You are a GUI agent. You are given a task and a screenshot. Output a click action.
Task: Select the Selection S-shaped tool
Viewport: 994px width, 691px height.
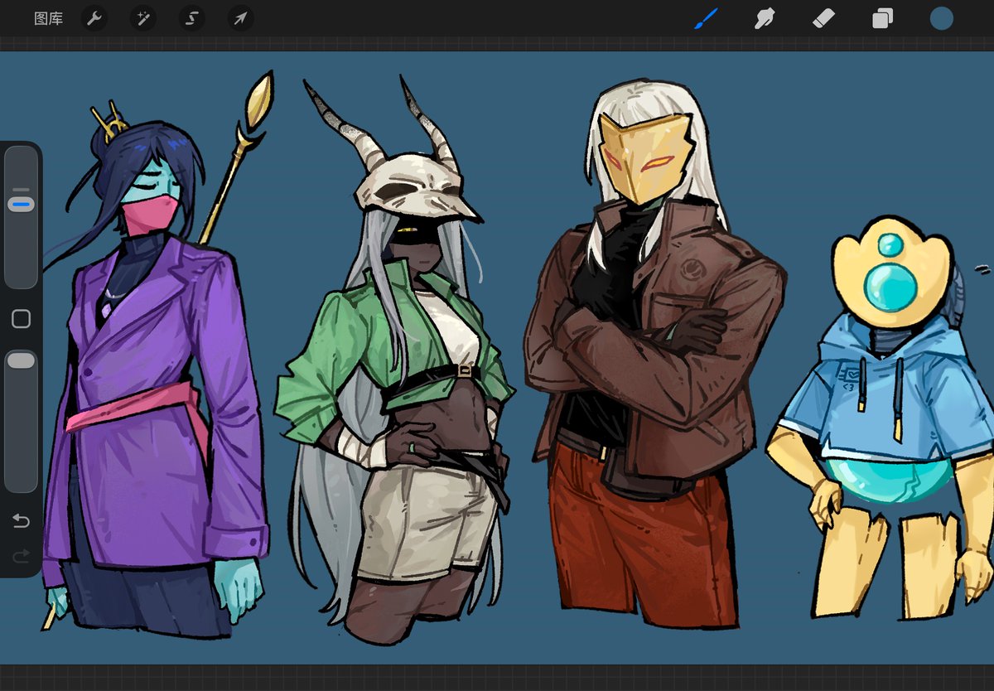coord(192,18)
